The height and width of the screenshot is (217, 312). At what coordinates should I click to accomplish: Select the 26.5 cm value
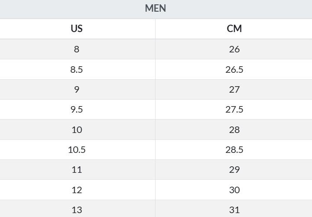[x=234, y=69]
